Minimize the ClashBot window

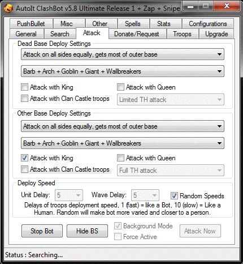point(190,7)
